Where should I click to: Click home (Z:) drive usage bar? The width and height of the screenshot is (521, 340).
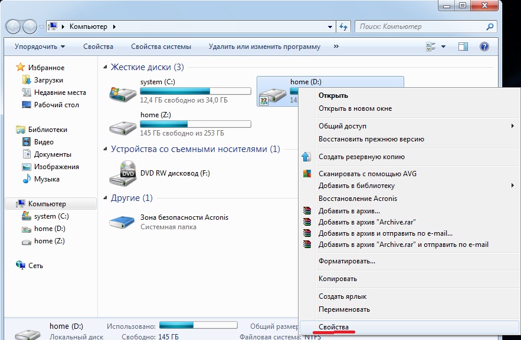195,124
